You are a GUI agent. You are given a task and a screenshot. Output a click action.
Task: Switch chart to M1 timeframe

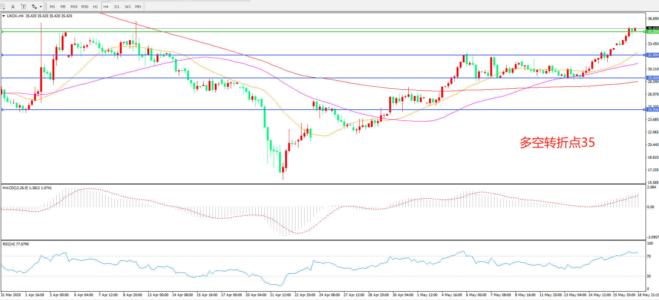[x=52, y=6]
